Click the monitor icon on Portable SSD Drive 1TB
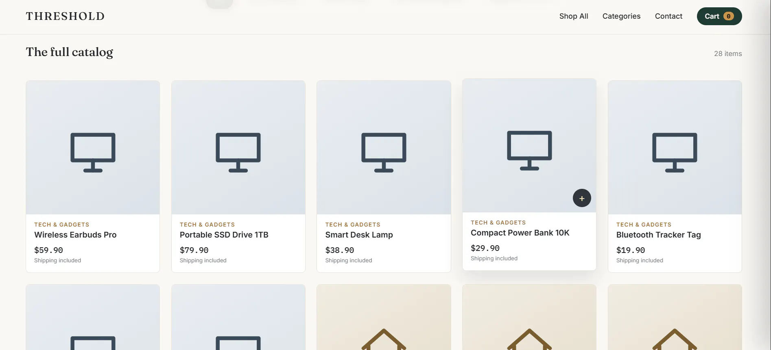 (238, 152)
